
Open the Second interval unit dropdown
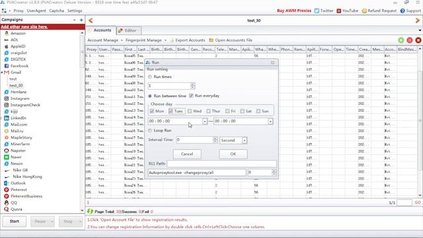(244, 140)
